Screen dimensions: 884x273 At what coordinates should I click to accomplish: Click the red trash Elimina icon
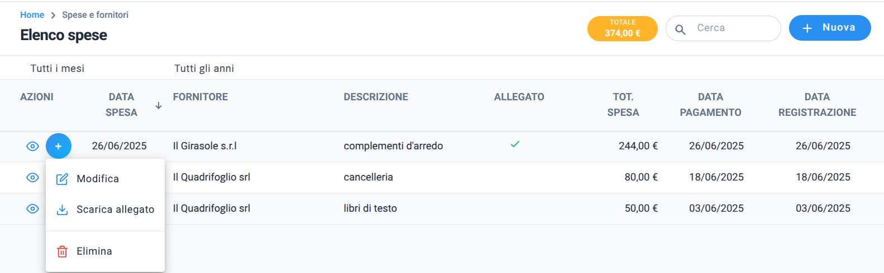(63, 251)
